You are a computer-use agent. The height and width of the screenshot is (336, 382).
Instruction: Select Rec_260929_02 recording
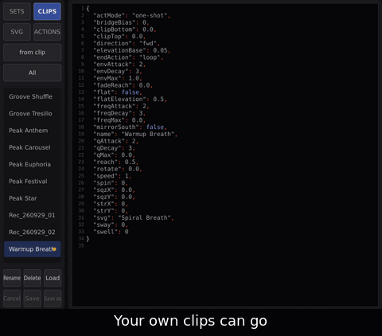[33, 232]
